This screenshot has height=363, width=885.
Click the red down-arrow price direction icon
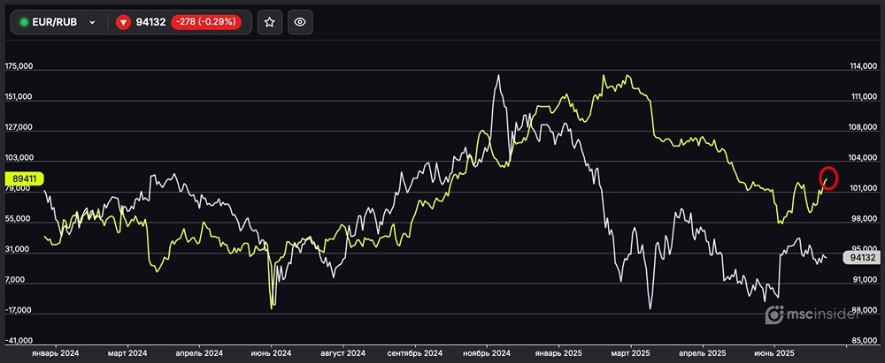coord(123,23)
